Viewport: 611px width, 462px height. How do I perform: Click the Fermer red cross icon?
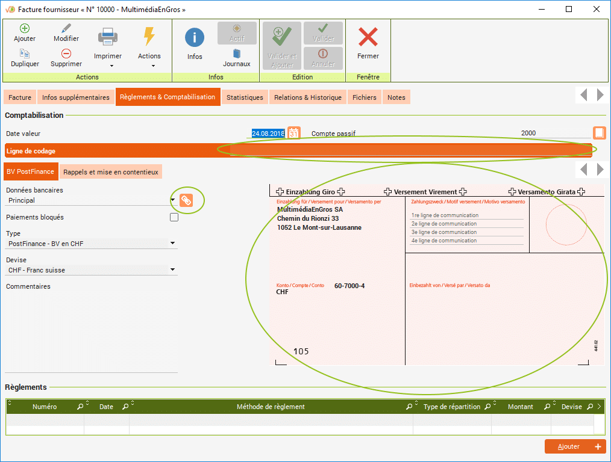point(368,38)
